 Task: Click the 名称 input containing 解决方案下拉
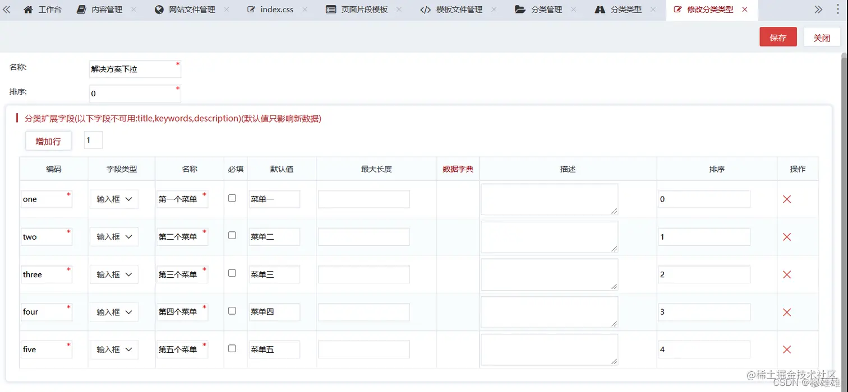pyautogui.click(x=135, y=69)
